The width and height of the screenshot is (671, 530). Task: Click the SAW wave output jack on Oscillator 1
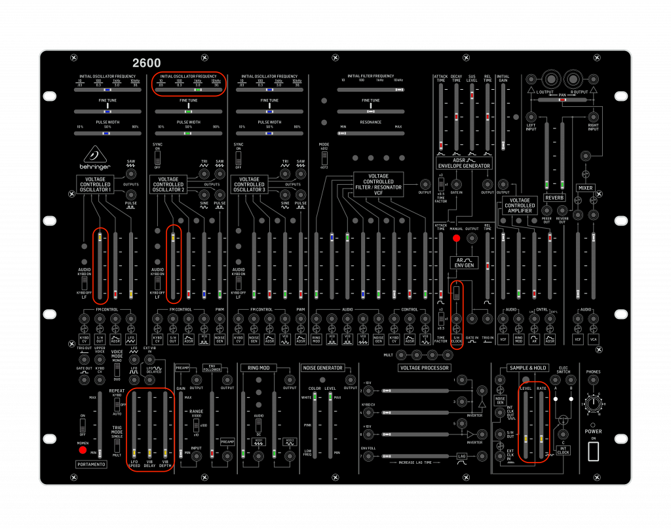tap(131, 175)
